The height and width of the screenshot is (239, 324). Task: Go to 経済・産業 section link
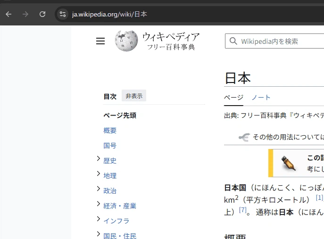click(120, 206)
